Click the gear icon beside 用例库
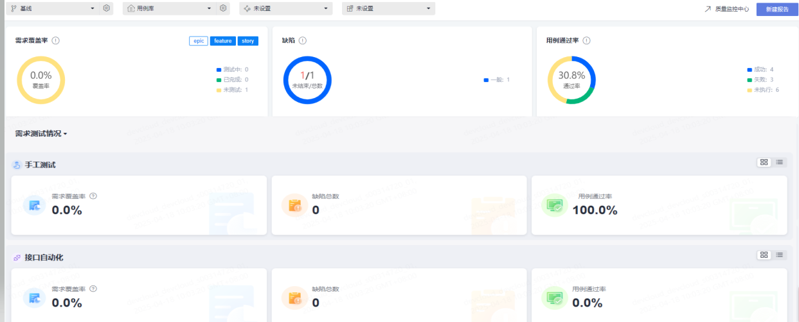This screenshot has height=322, width=799. point(223,8)
